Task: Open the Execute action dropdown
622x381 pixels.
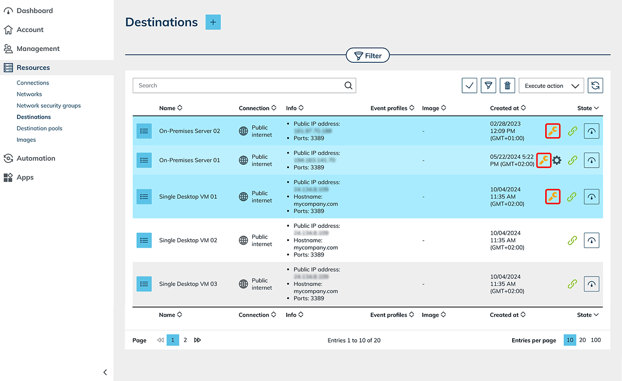Action: (551, 86)
